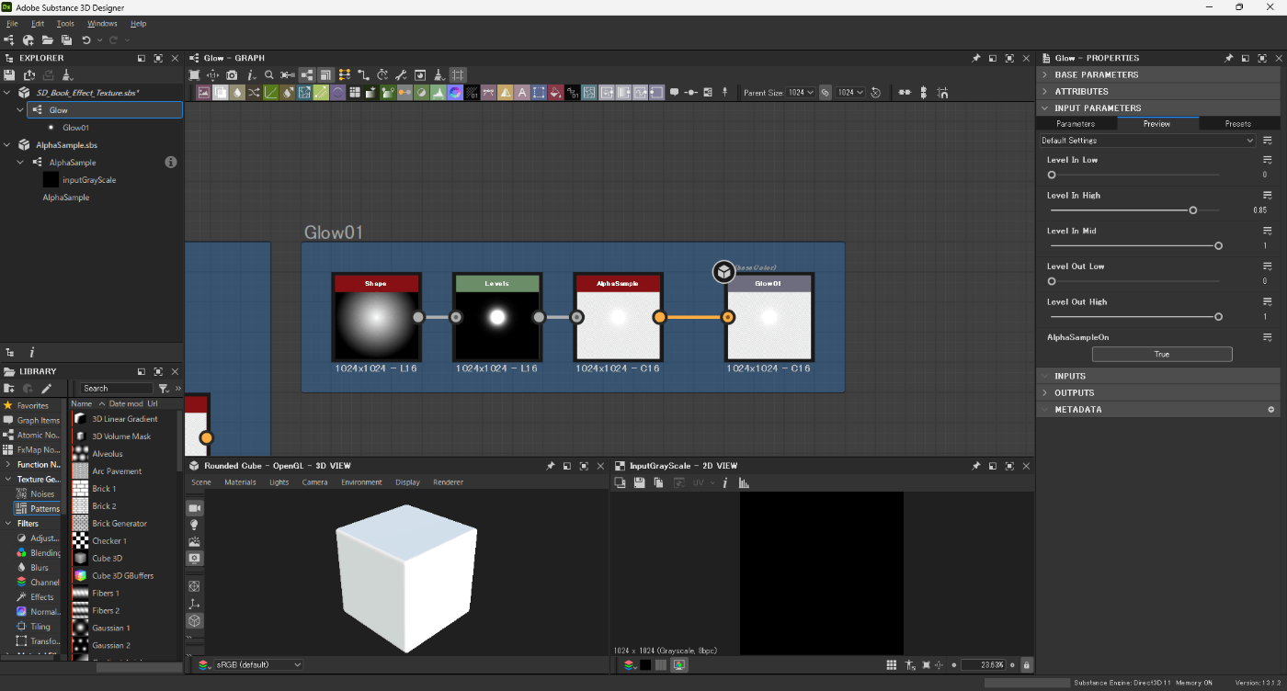Pin the 2D View panel

pos(975,466)
